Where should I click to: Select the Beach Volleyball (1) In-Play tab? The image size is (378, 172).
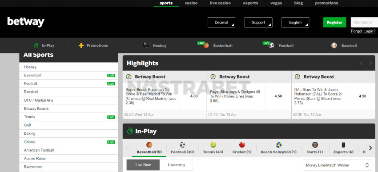point(279,148)
